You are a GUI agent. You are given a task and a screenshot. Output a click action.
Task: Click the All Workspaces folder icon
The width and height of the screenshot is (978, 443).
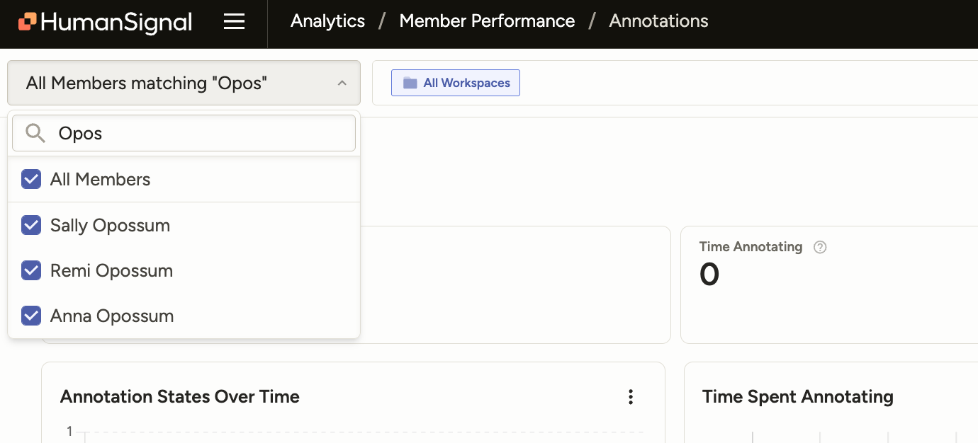pyautogui.click(x=410, y=83)
